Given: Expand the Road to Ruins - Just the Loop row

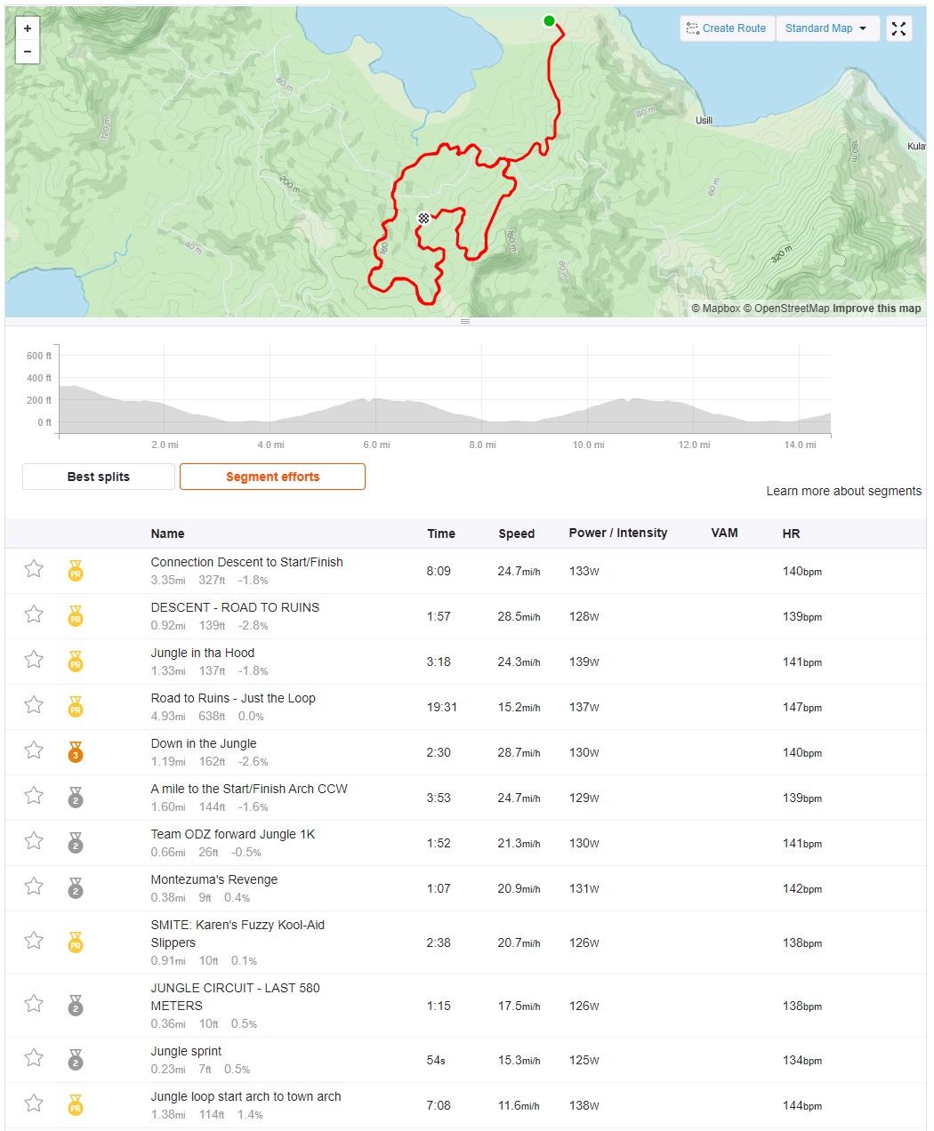Looking at the screenshot, I should click(x=465, y=707).
